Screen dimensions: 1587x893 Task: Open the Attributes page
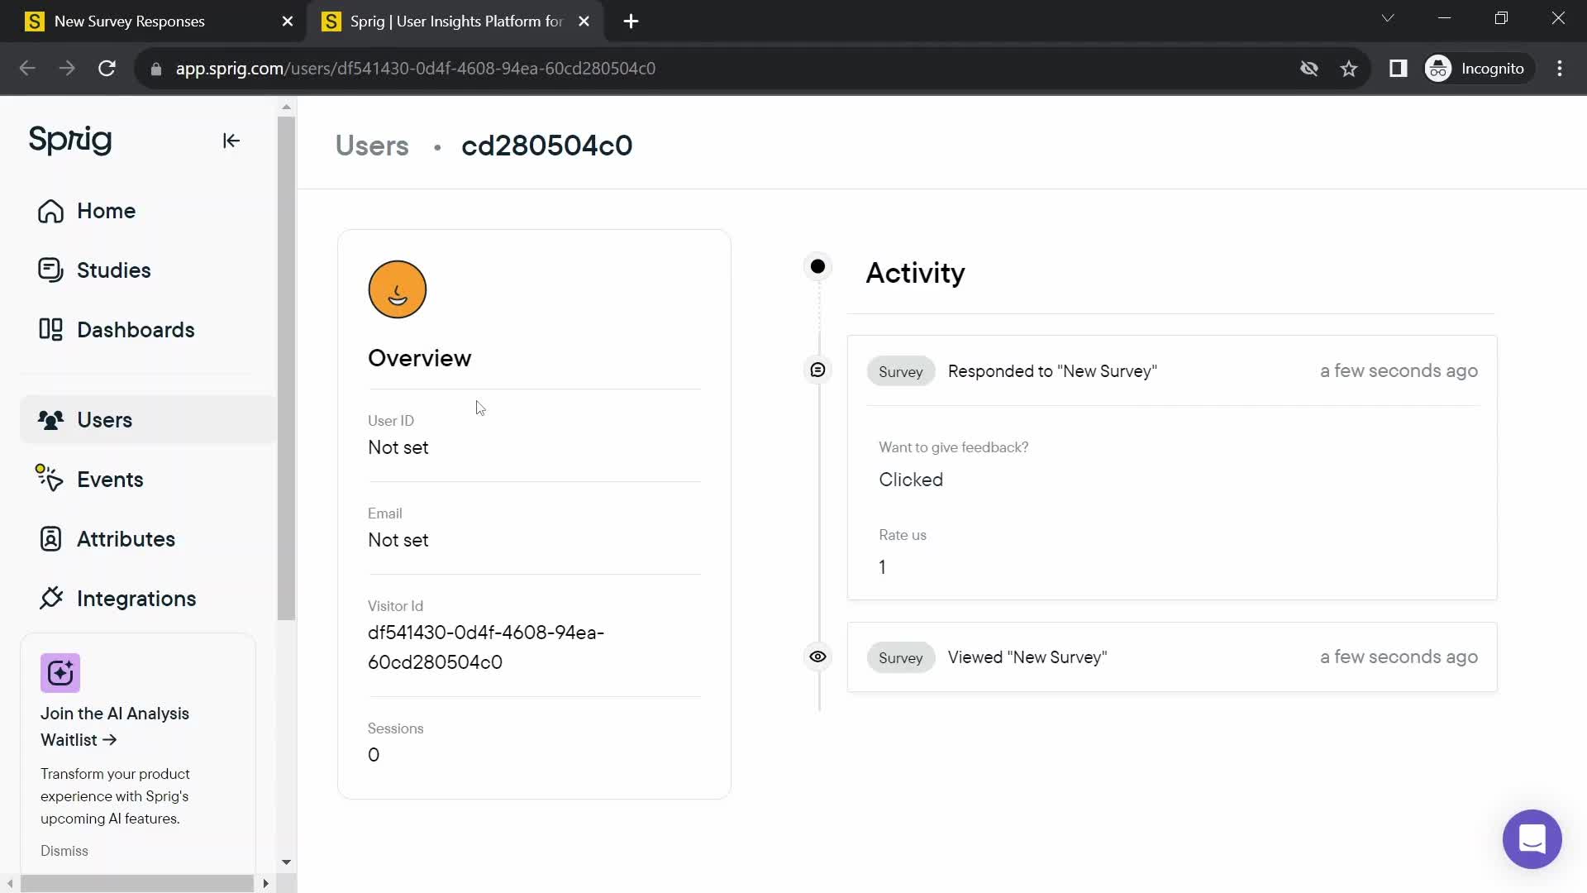126,539
